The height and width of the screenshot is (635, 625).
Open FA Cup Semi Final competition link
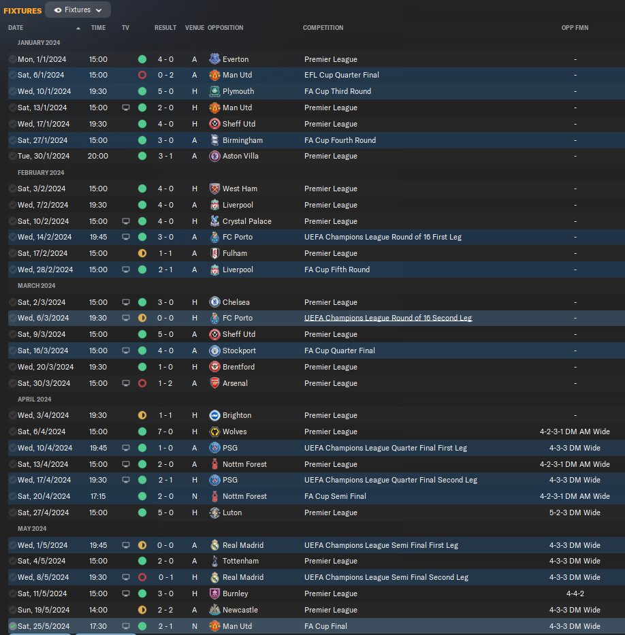[x=335, y=496]
